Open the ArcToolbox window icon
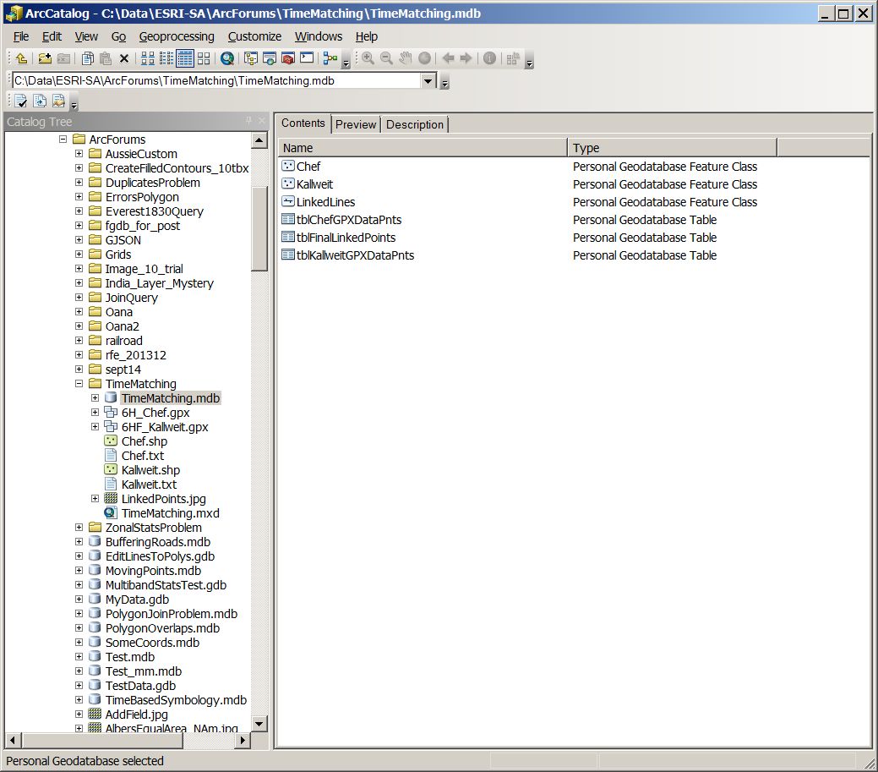The image size is (878, 772). point(288,58)
